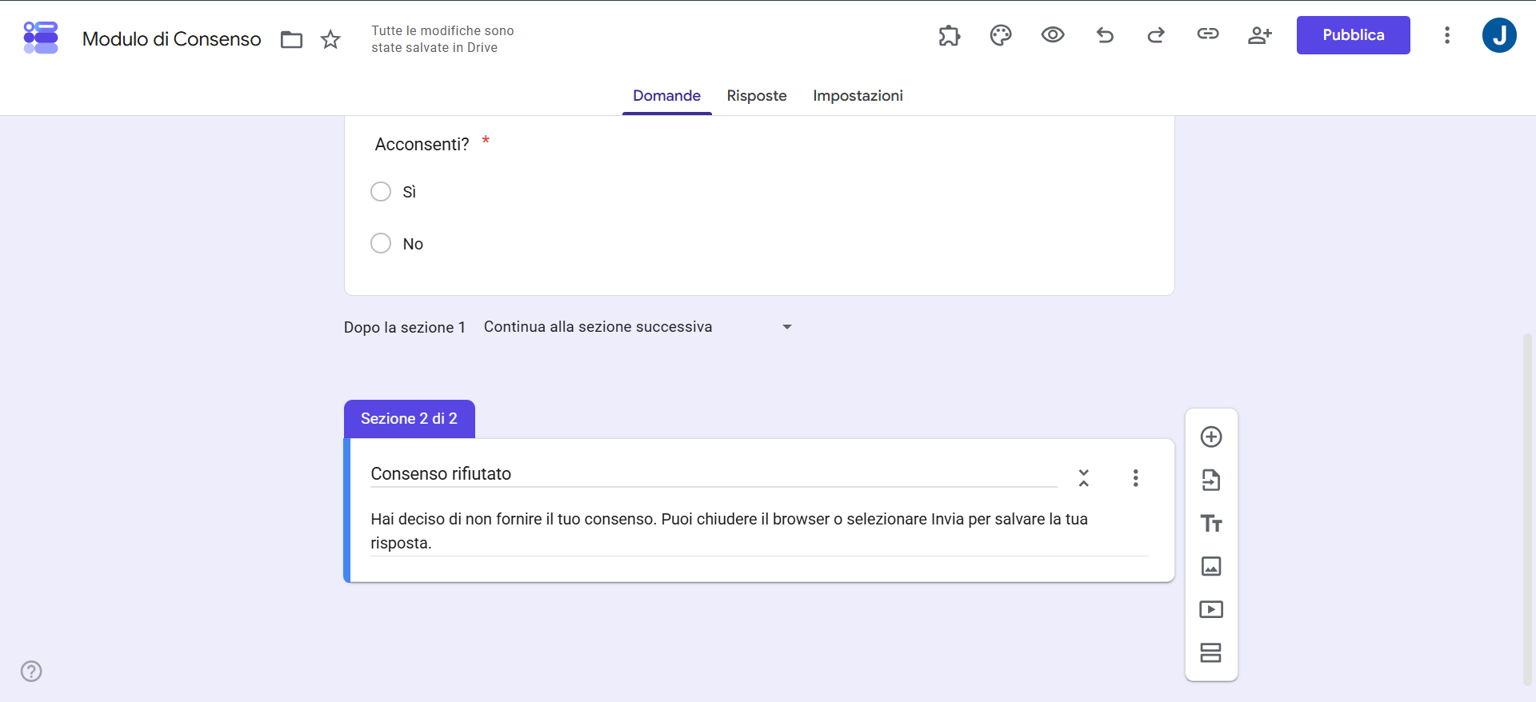Preview the form with eye icon
The width and height of the screenshot is (1536, 702).
(x=1053, y=34)
